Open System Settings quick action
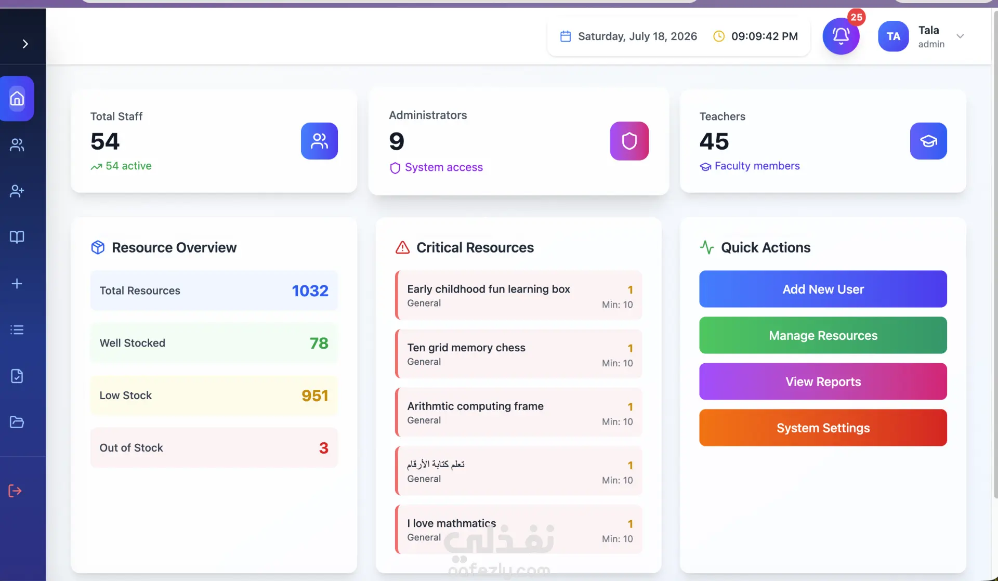The width and height of the screenshot is (998, 581). 823,428
